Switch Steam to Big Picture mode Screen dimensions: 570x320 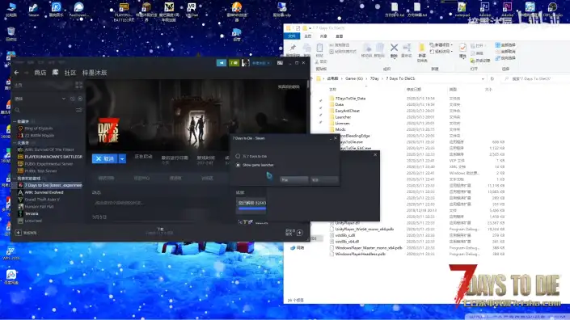(280, 63)
